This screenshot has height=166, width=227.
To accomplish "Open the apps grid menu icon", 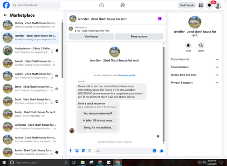I will 201,5.
